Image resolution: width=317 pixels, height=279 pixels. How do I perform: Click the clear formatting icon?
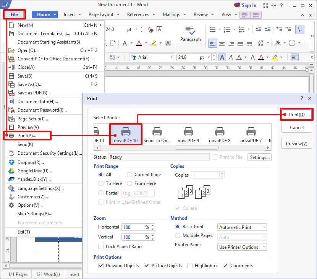click(x=150, y=29)
